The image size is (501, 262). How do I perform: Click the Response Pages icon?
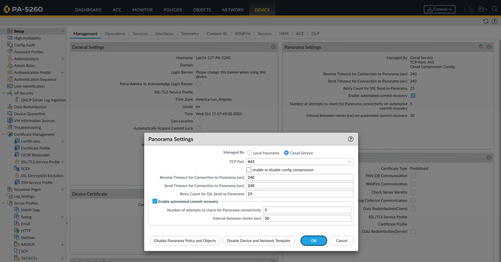point(10,189)
